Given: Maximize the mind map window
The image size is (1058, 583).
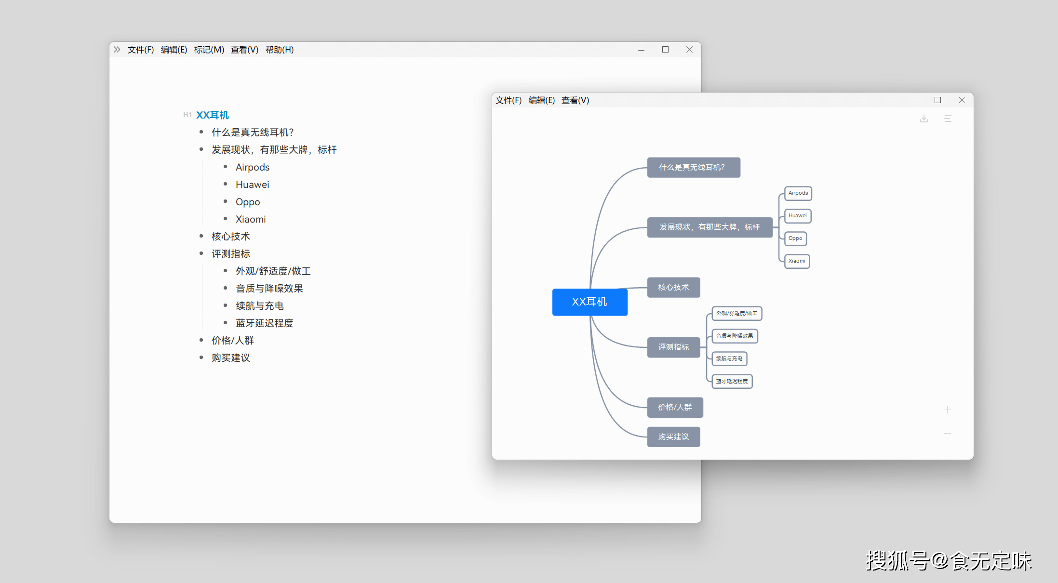Looking at the screenshot, I should 937,100.
